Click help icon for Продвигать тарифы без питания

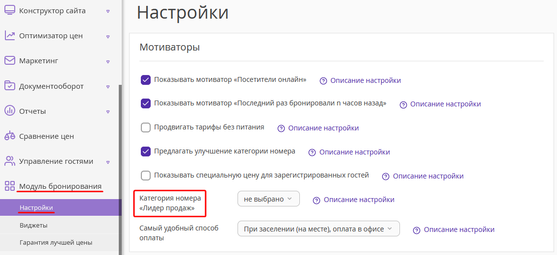pyautogui.click(x=281, y=128)
